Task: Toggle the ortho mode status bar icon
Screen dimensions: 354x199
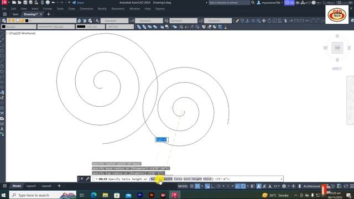Action: [x=213, y=186]
